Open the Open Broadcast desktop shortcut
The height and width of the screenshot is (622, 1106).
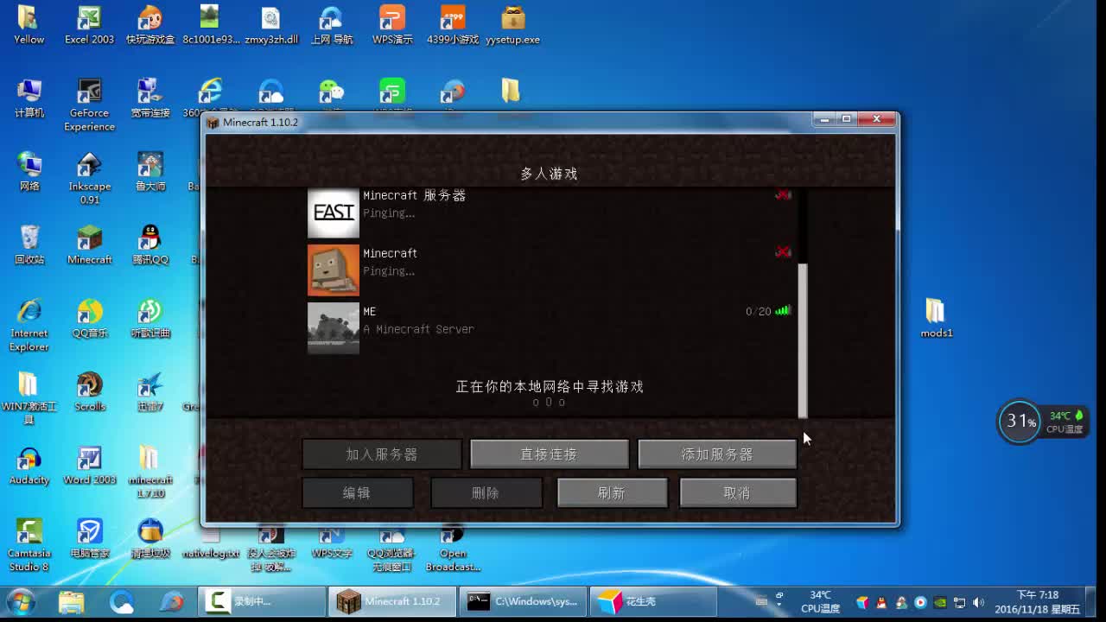[453, 547]
